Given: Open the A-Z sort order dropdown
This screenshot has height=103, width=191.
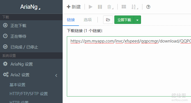Looking at the screenshot, I should point(135,7).
